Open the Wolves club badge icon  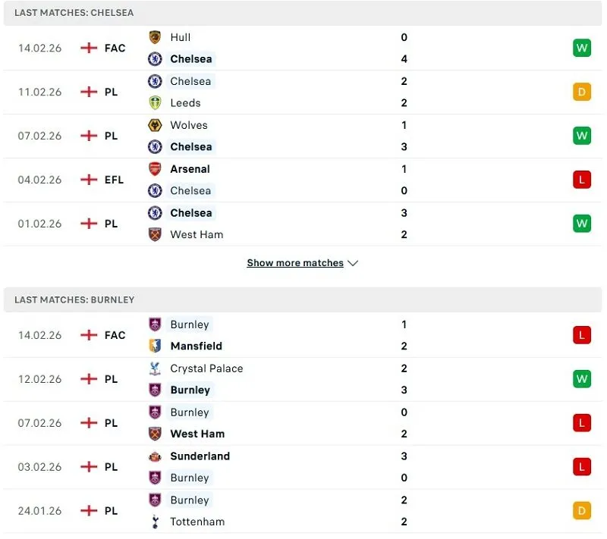[156, 125]
